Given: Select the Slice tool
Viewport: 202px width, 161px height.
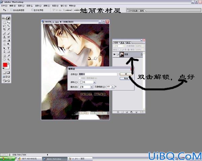Looking at the screenshot, I should 8,30.
